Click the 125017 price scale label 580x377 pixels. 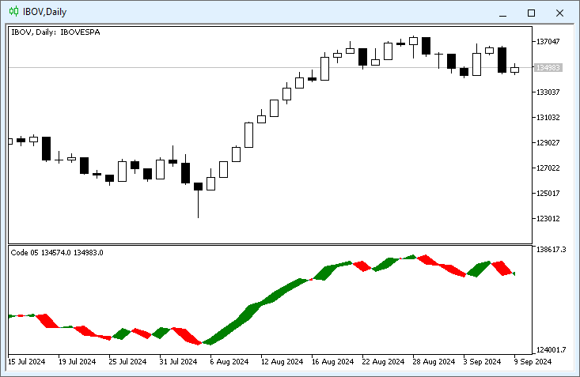[548, 194]
